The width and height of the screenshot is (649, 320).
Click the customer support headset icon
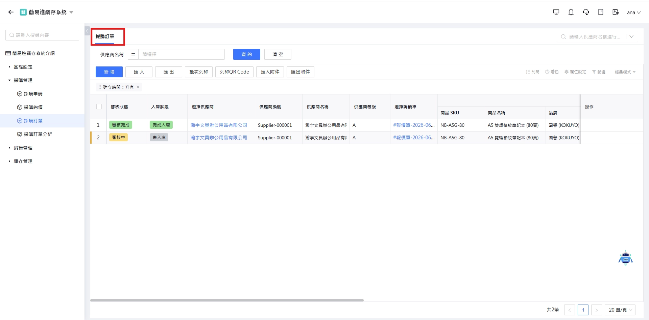(x=586, y=12)
